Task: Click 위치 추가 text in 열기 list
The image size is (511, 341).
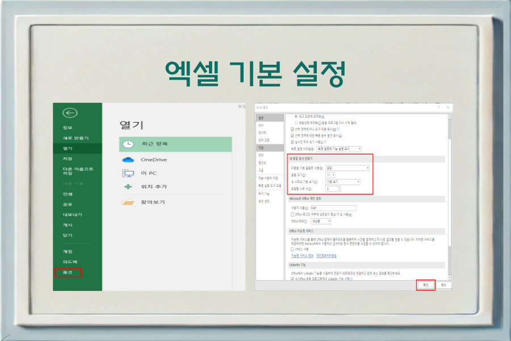Action: (154, 186)
